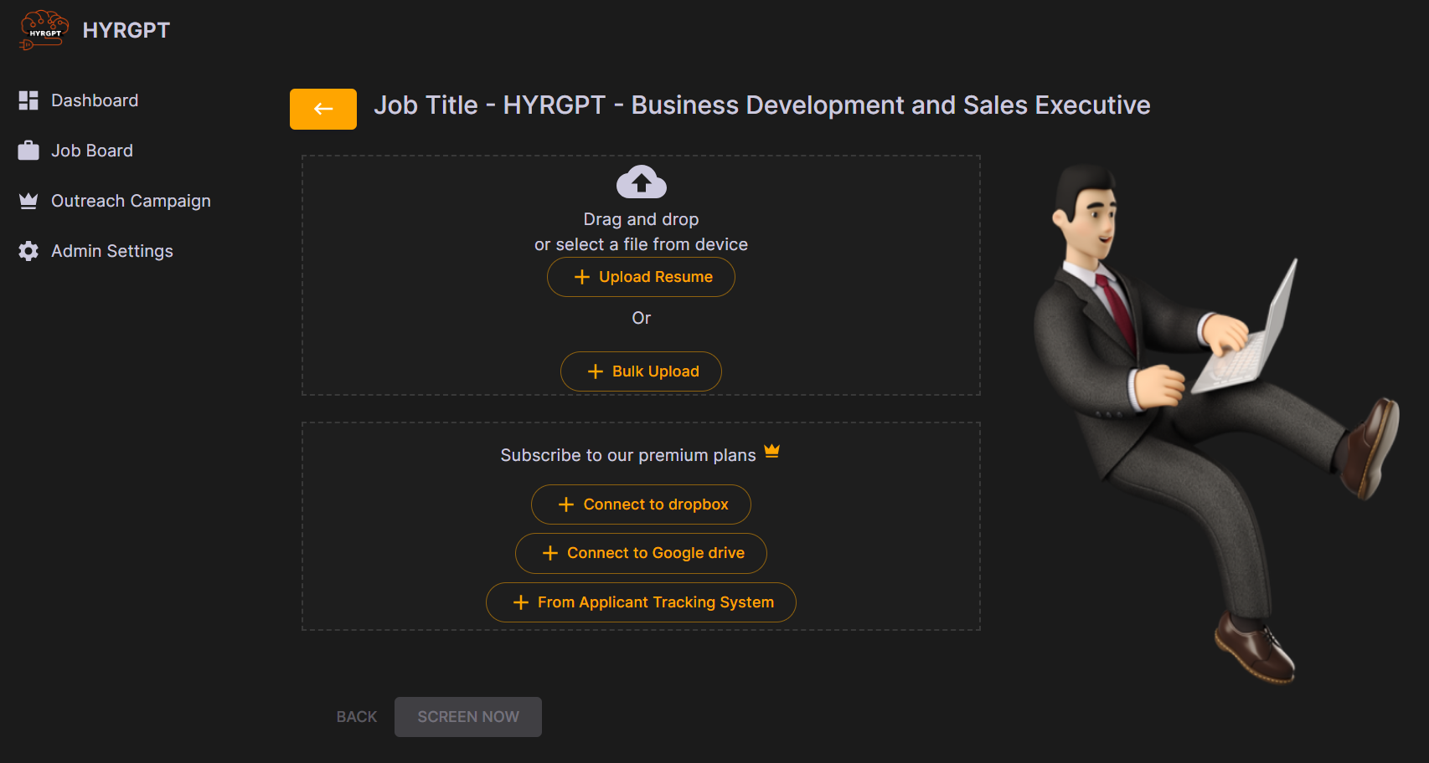Click the cloud upload icon
This screenshot has height=763, width=1429.
(x=641, y=182)
